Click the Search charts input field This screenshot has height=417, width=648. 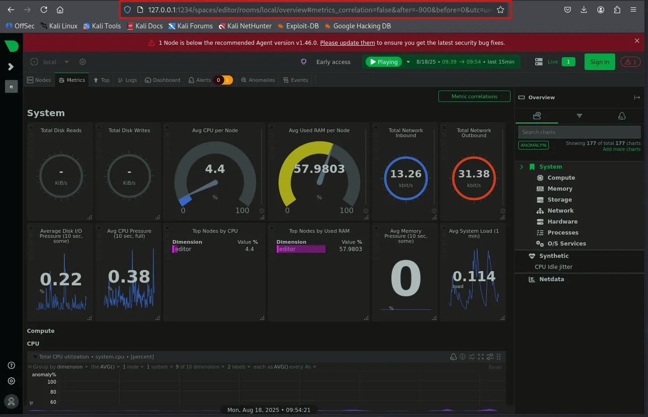point(580,132)
